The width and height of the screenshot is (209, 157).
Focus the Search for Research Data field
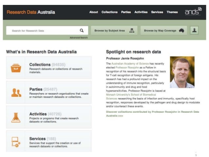point(47,30)
